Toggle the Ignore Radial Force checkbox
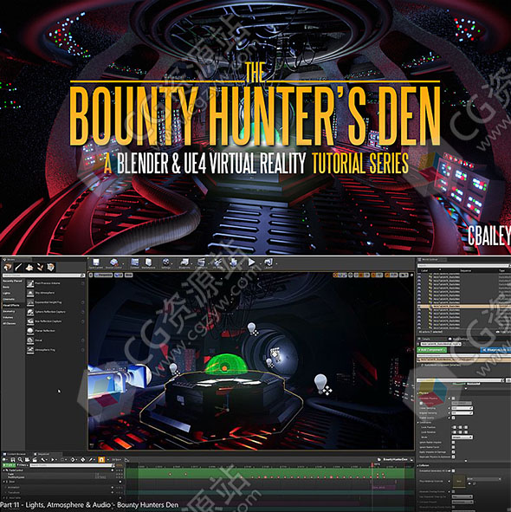This screenshot has width=511, height=512. click(453, 447)
